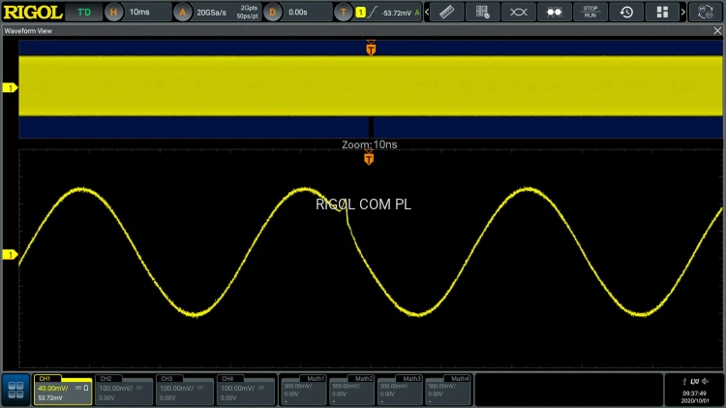Screen dimensions: 726x408
Task: Click the USB status icon
Action: [x=684, y=382]
